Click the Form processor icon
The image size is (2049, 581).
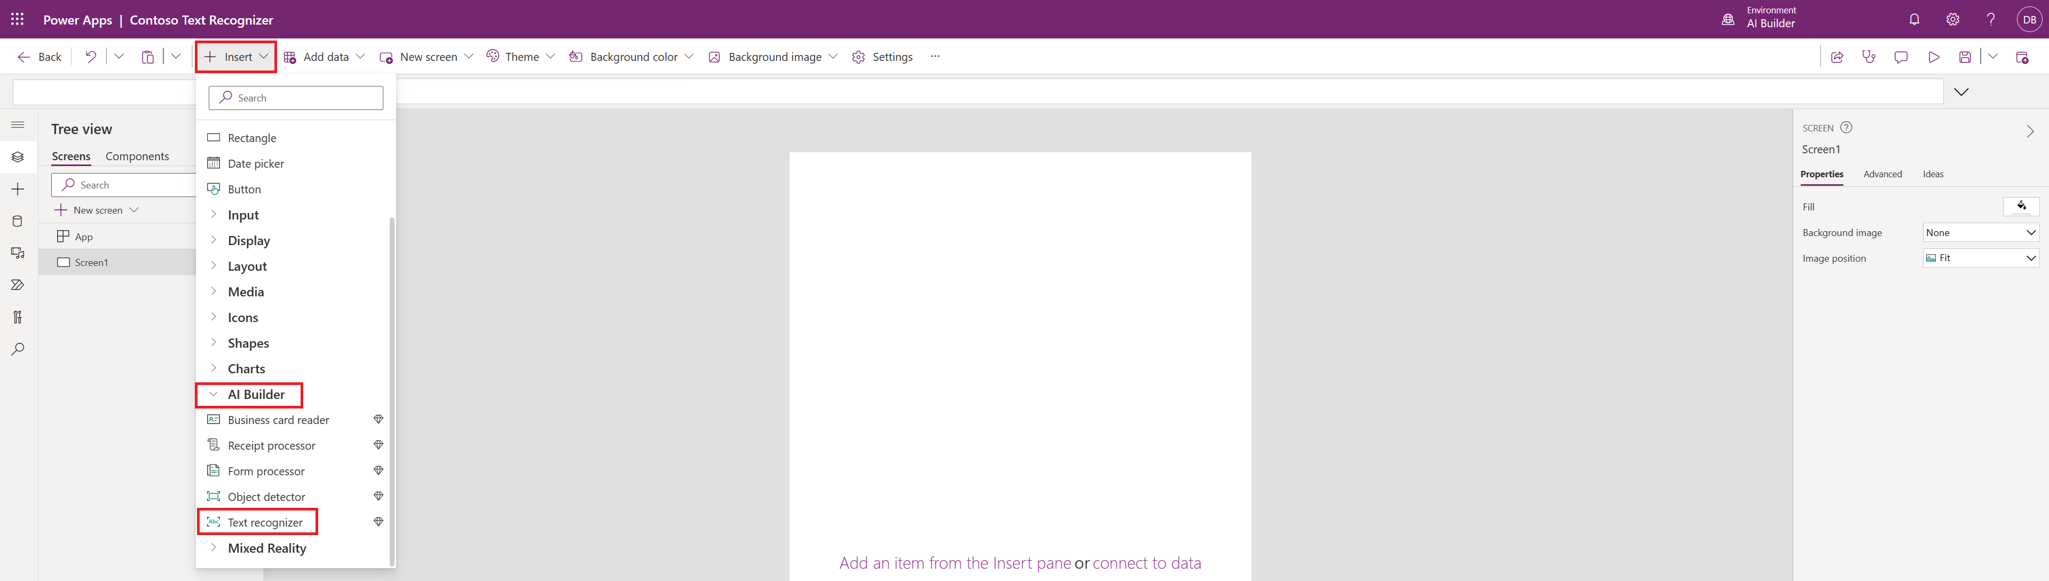coord(213,471)
